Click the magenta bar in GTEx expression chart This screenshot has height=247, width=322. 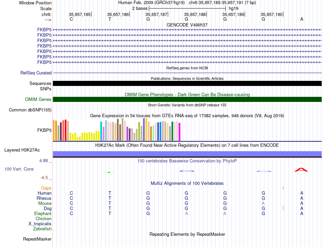pos(180,132)
